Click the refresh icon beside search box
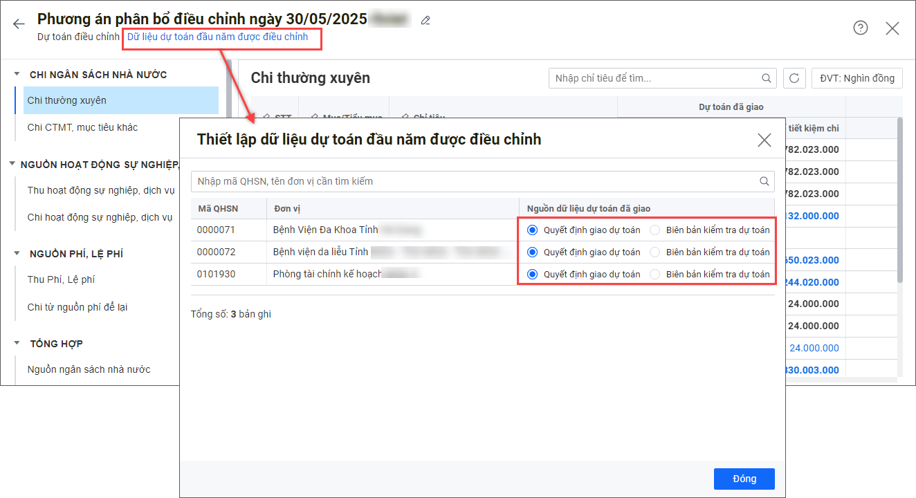 [x=794, y=78]
